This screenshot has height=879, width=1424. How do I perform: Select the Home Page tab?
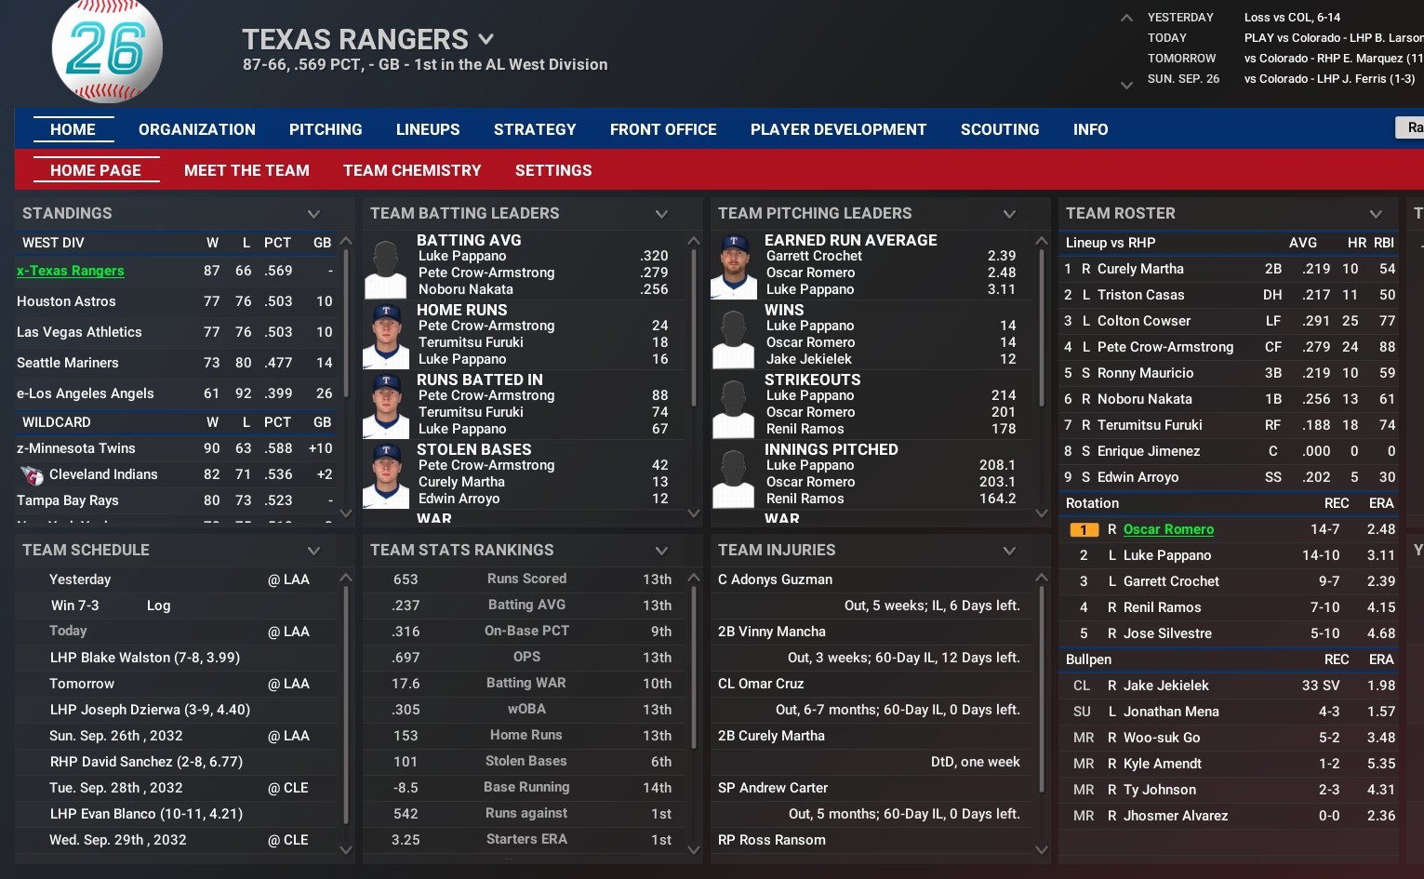[x=96, y=170]
